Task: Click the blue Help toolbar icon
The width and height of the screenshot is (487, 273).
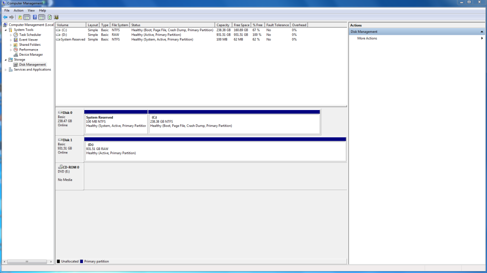Action: pyautogui.click(x=35, y=17)
